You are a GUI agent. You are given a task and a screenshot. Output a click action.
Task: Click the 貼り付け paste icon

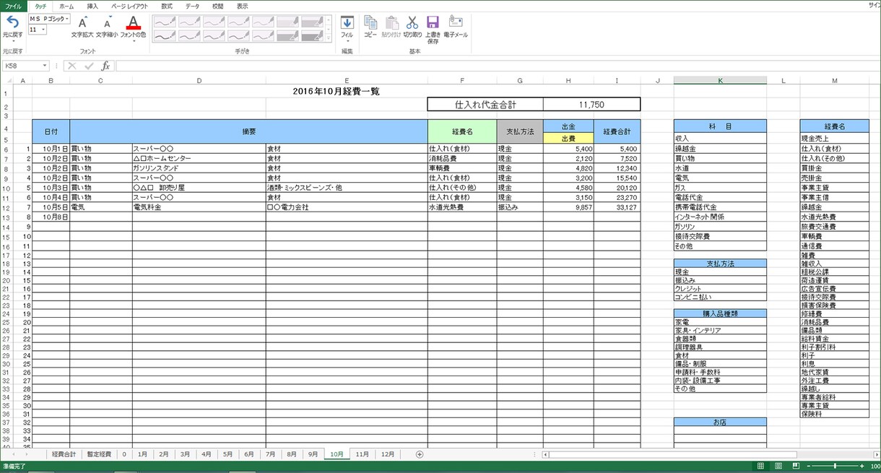391,22
